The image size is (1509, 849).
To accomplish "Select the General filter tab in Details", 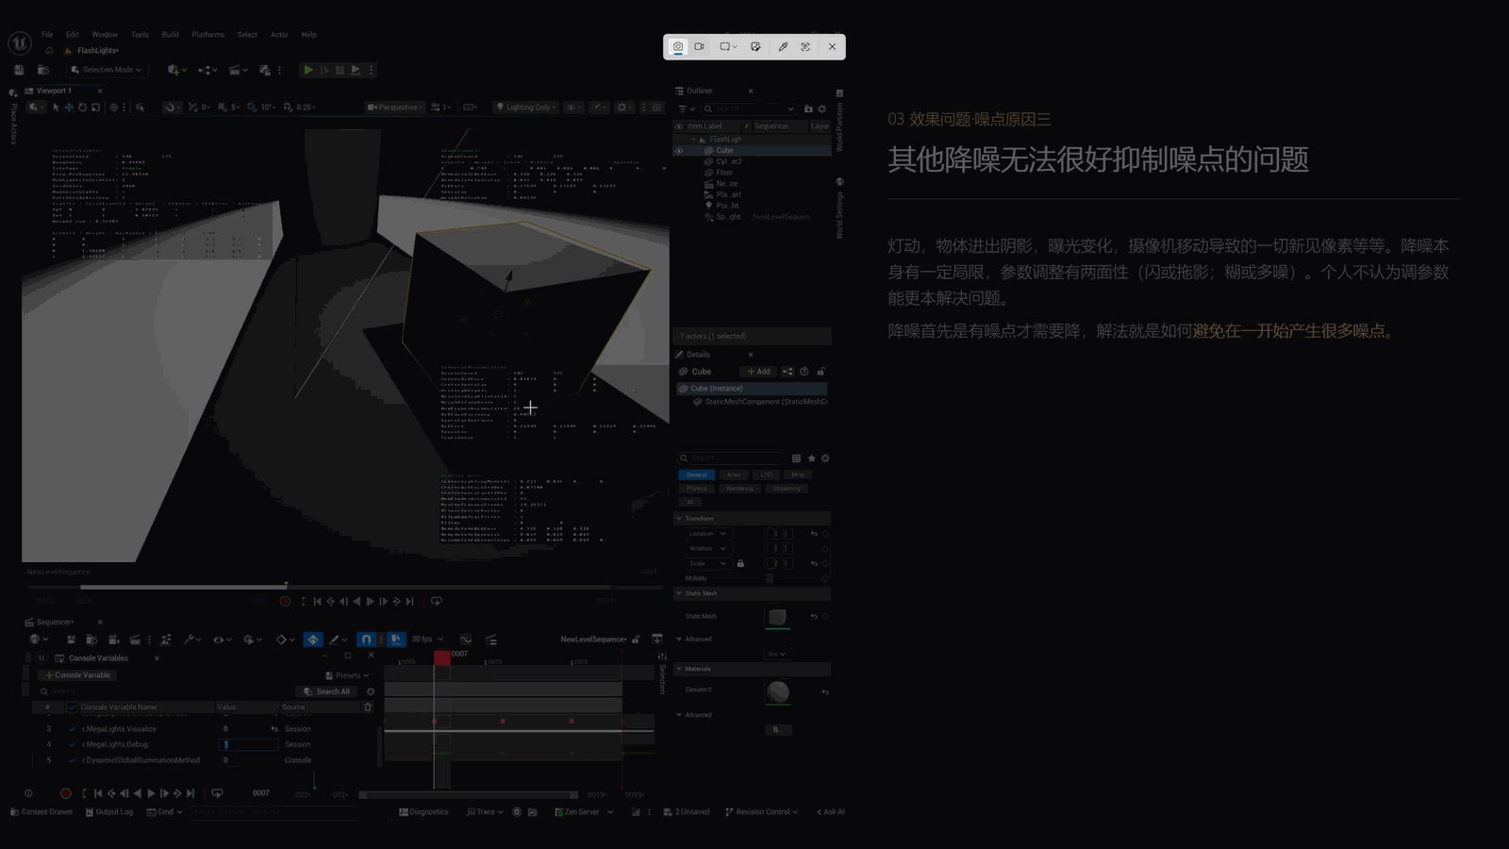I will point(696,474).
